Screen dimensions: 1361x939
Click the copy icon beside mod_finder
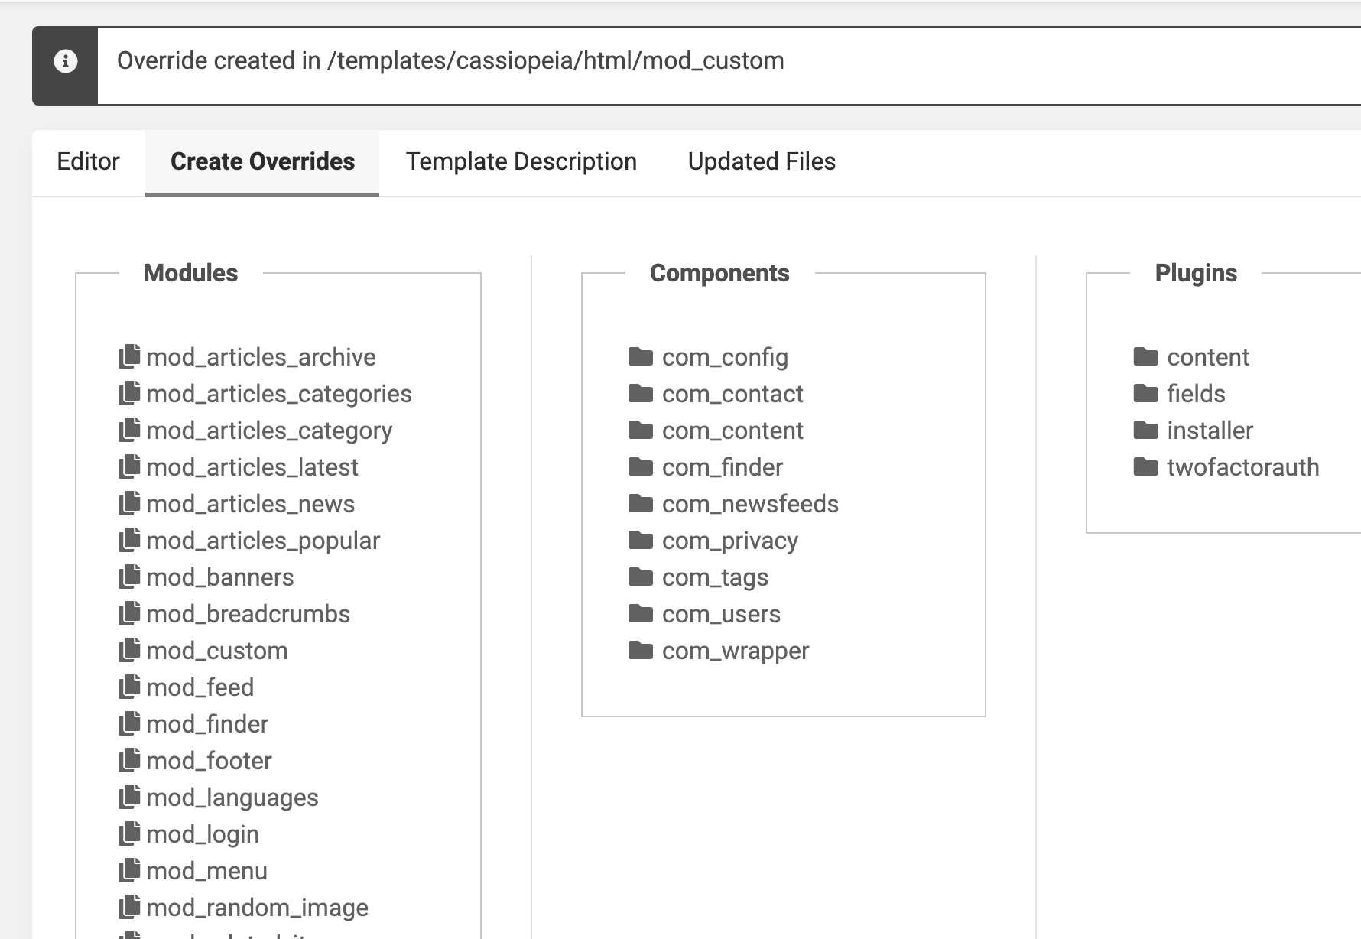coord(129,723)
